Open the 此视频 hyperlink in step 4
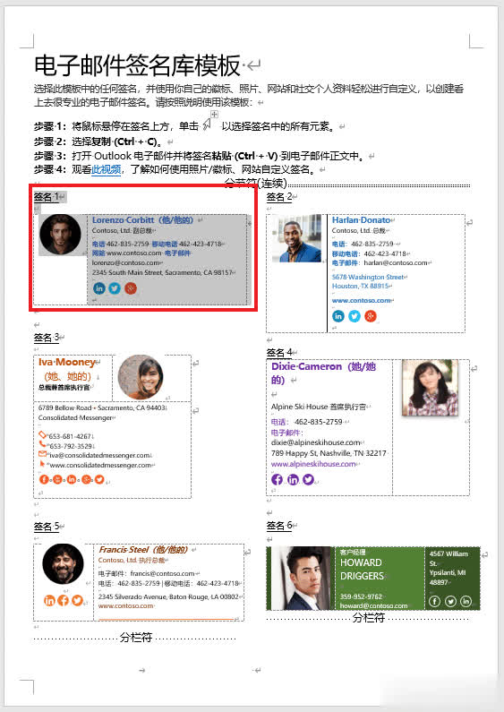 point(106,170)
